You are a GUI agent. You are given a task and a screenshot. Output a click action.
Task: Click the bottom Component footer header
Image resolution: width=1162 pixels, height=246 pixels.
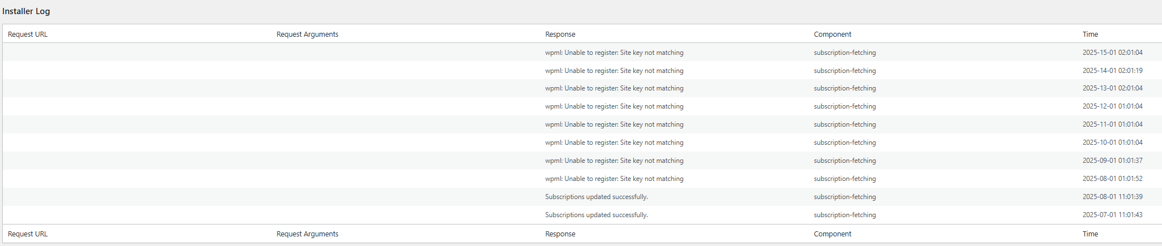(832, 234)
